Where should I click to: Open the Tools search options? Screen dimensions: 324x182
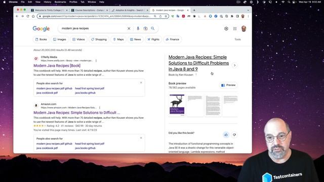(237, 39)
